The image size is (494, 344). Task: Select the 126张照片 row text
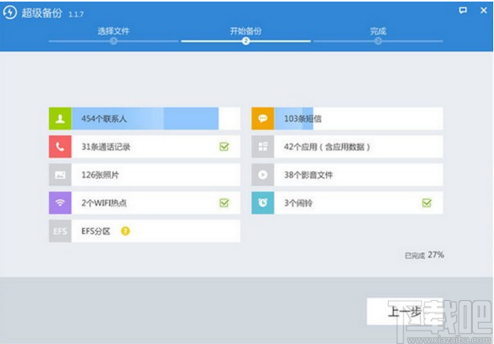tap(100, 175)
